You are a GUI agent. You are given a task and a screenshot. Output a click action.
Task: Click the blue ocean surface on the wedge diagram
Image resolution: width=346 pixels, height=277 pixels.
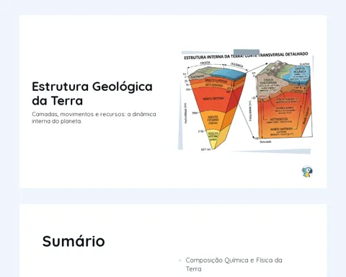point(227,73)
